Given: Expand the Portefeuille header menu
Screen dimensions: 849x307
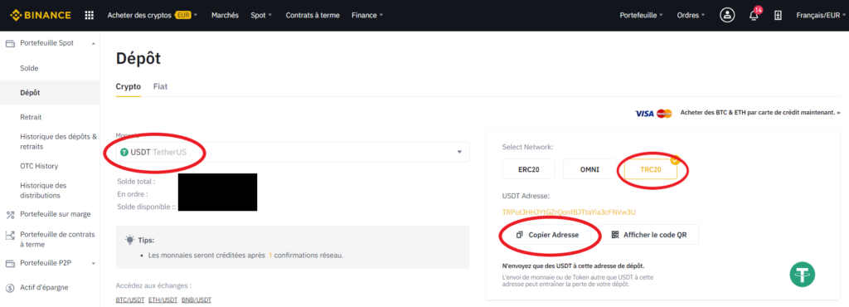Looking at the screenshot, I should click(642, 15).
